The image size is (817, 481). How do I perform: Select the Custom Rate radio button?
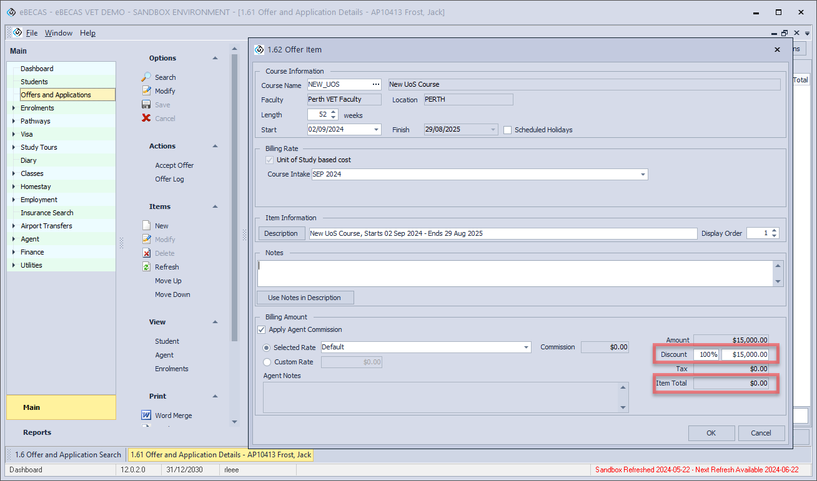(267, 362)
